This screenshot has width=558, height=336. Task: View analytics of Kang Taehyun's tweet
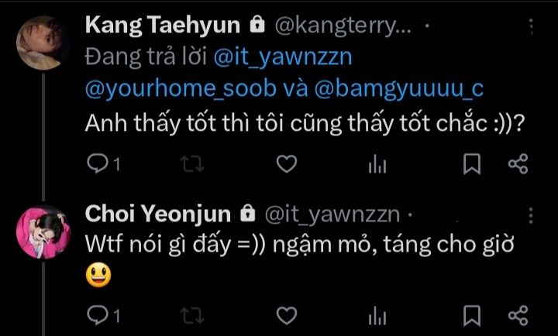point(377,164)
